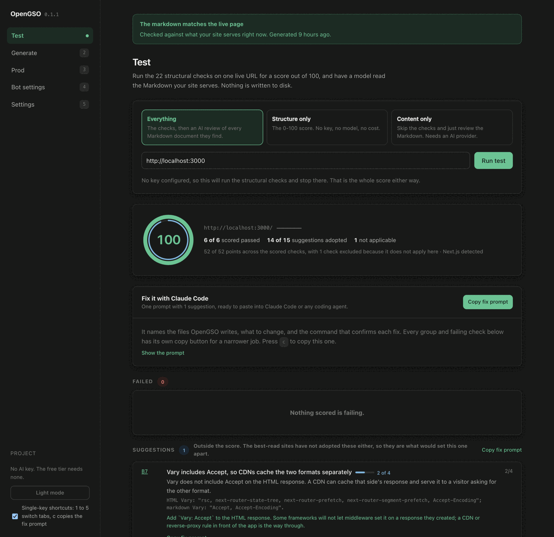The image size is (554, 537).
Task: Toggle single-key shortcuts checkbox
Action: [x=15, y=516]
